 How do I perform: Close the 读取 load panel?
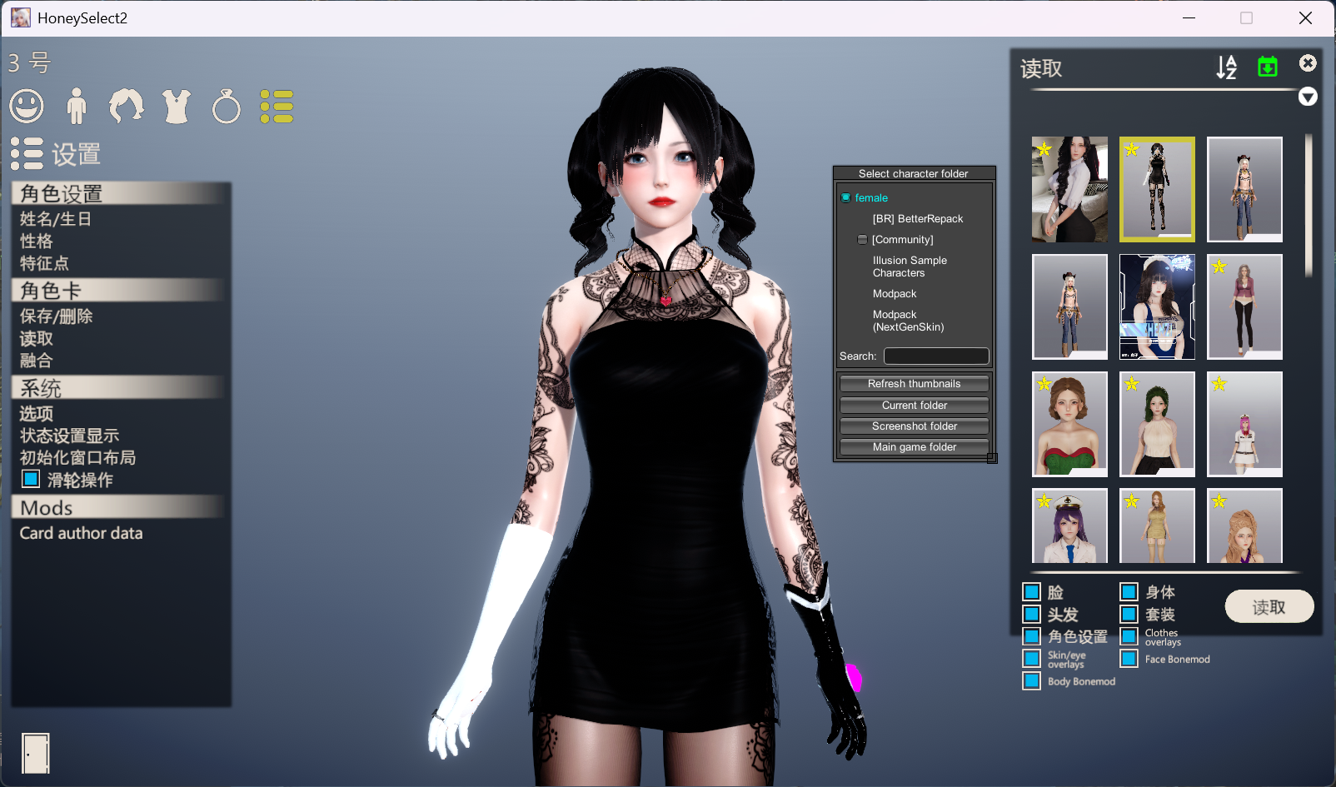coord(1308,63)
